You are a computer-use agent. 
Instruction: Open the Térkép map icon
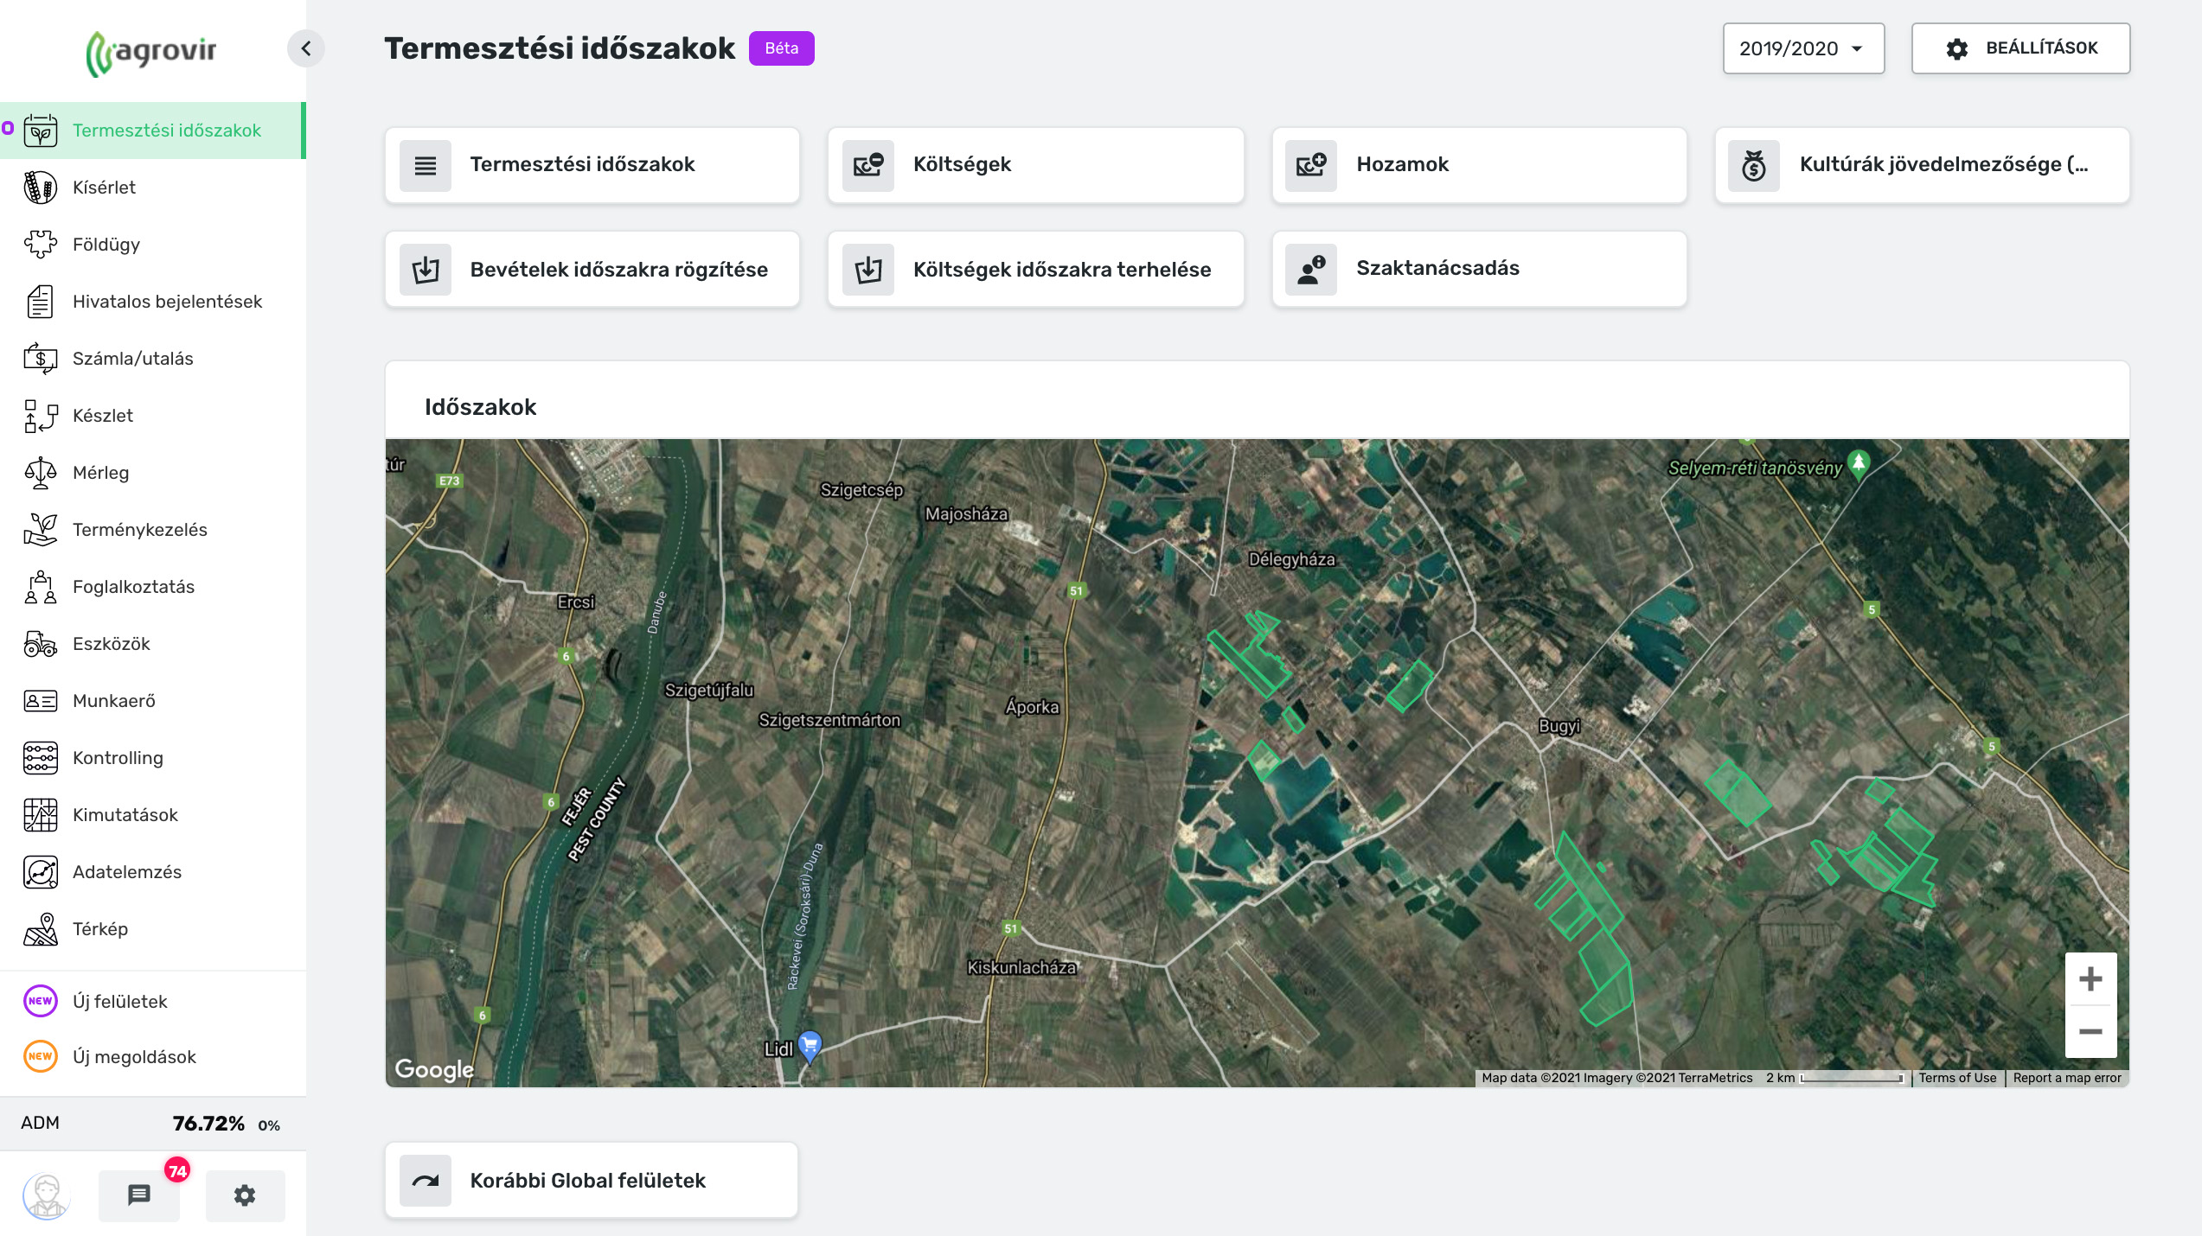click(x=41, y=929)
